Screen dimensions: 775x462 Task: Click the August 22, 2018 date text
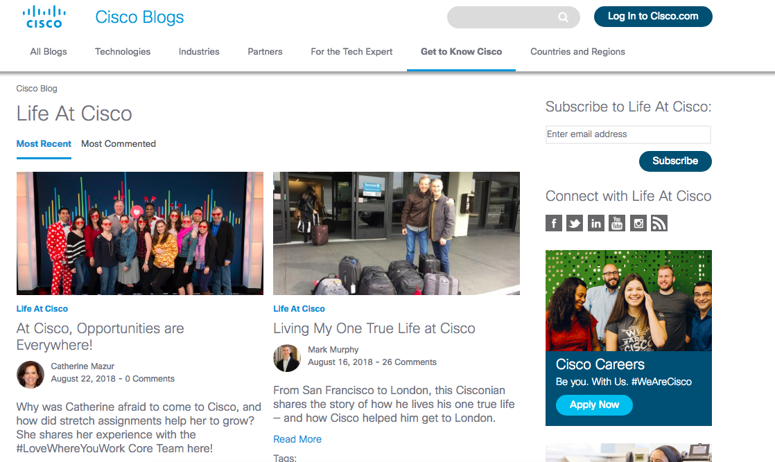tap(83, 379)
